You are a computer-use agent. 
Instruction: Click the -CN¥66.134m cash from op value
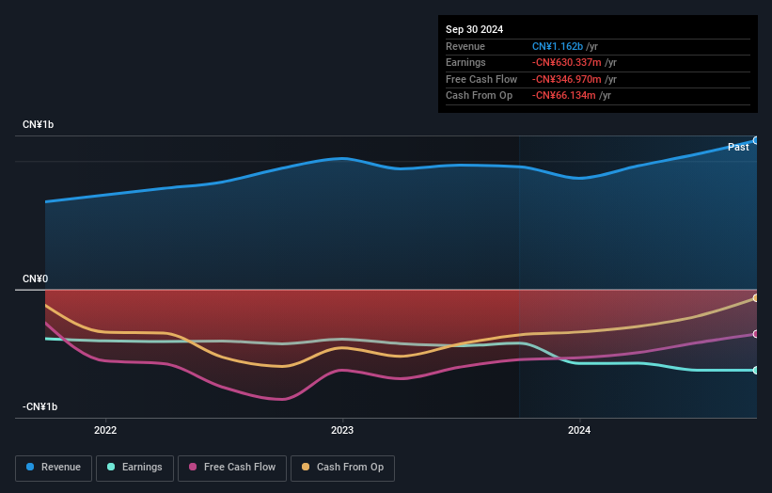pyautogui.click(x=563, y=96)
